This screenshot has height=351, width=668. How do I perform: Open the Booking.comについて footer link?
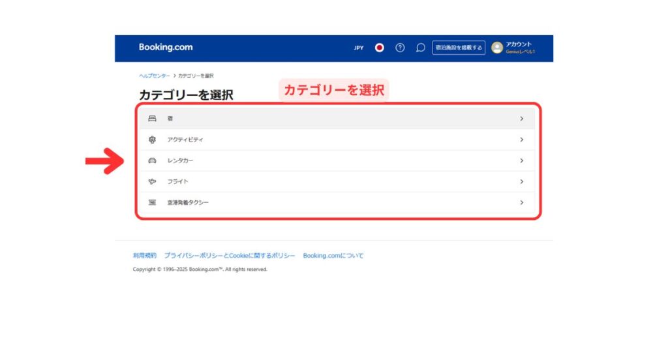pyautogui.click(x=333, y=256)
